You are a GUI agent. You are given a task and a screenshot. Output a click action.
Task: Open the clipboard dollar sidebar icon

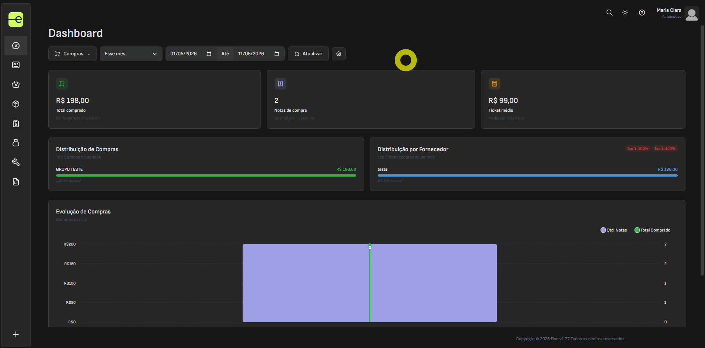point(16,123)
